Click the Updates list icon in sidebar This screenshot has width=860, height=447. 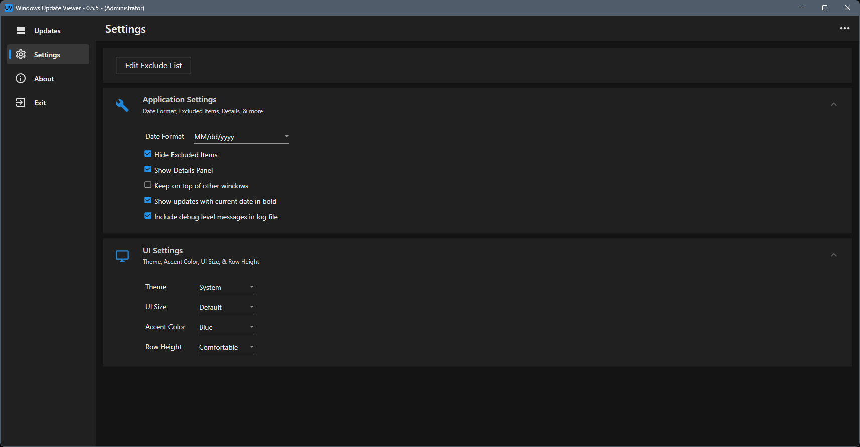click(x=21, y=30)
